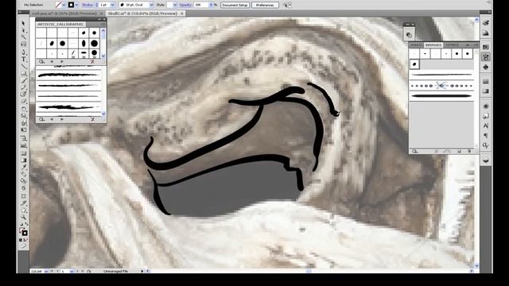Screen dimensions: 509x286
Task: Open the Opacity slider arrow
Action: coord(211,5)
